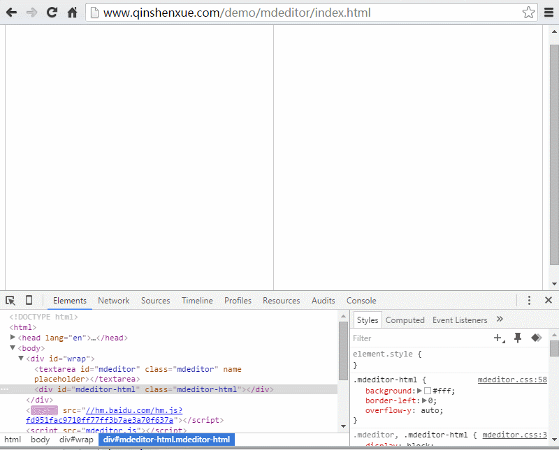
Task: Click the Styles pane scrollbar thumb
Action: (x=554, y=348)
